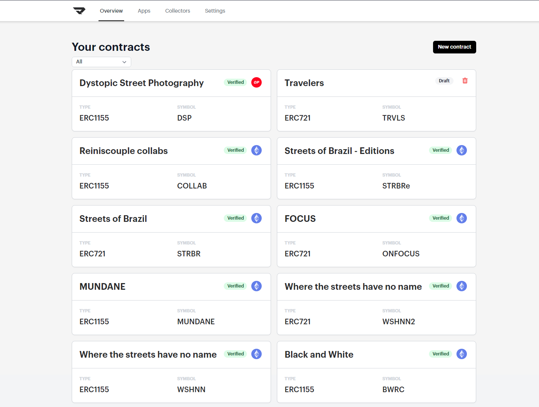Screen dimensions: 539x407
Task: Select the Overview tab
Action: coord(111,11)
